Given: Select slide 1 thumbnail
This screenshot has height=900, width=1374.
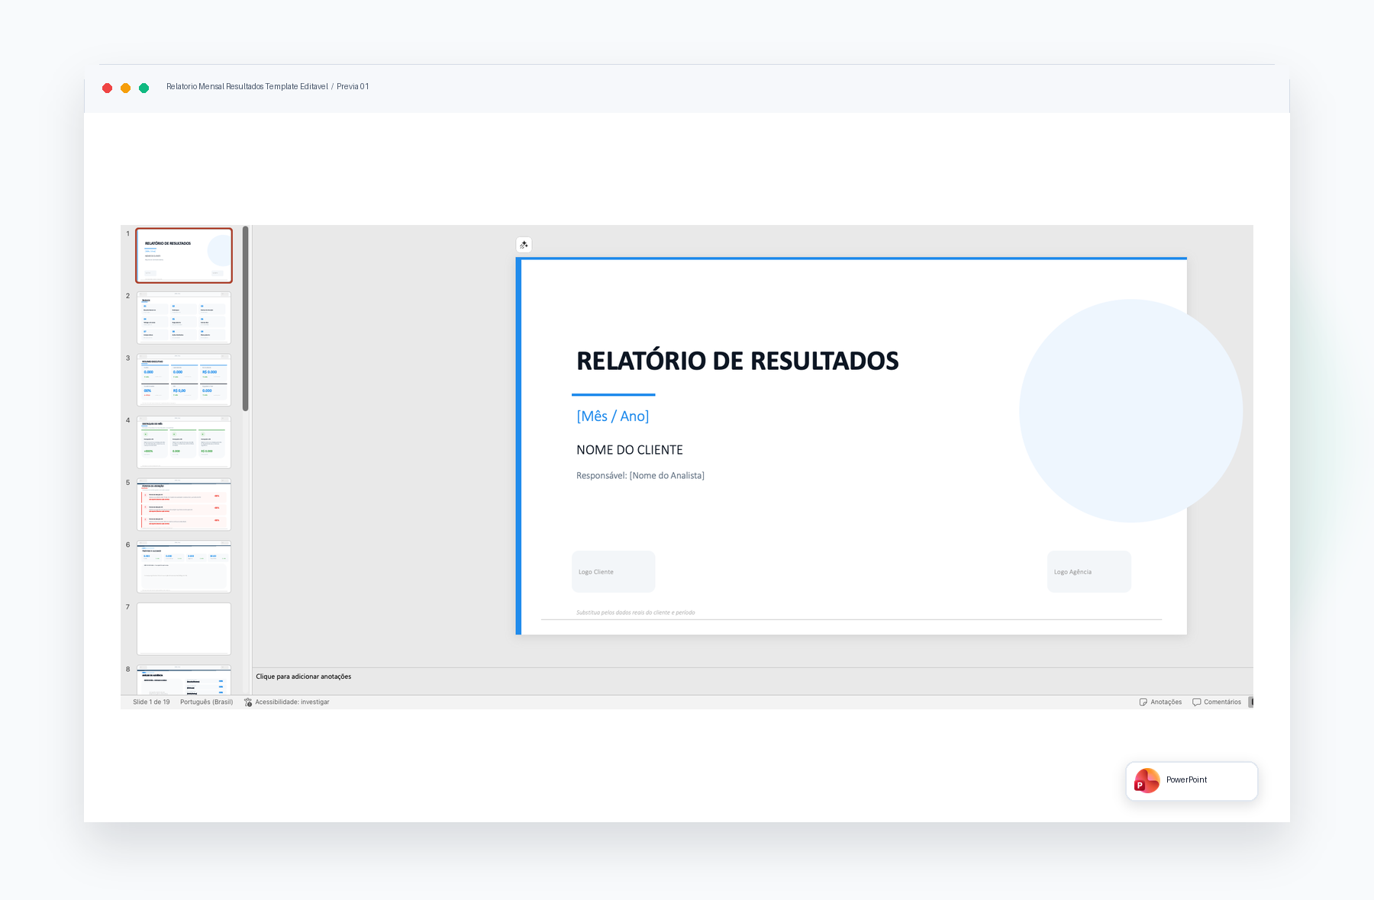Looking at the screenshot, I should [x=184, y=256].
